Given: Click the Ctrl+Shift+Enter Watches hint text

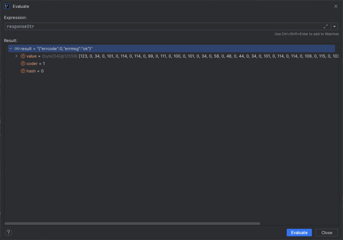Looking at the screenshot, I should click(x=307, y=34).
